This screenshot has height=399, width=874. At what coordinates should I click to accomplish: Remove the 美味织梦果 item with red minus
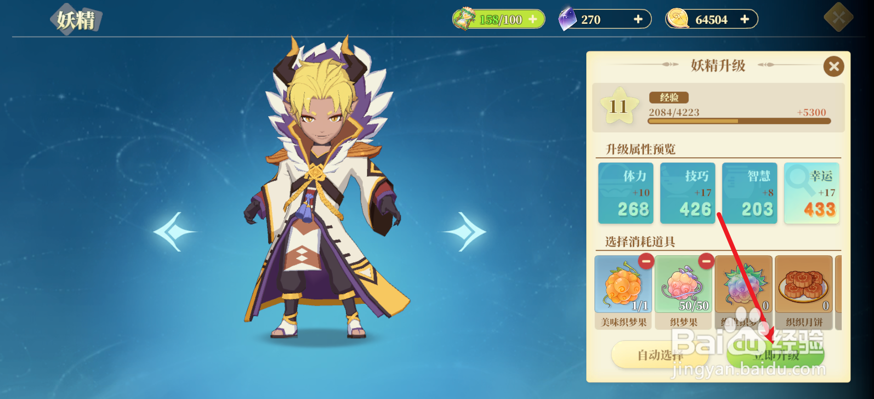646,261
